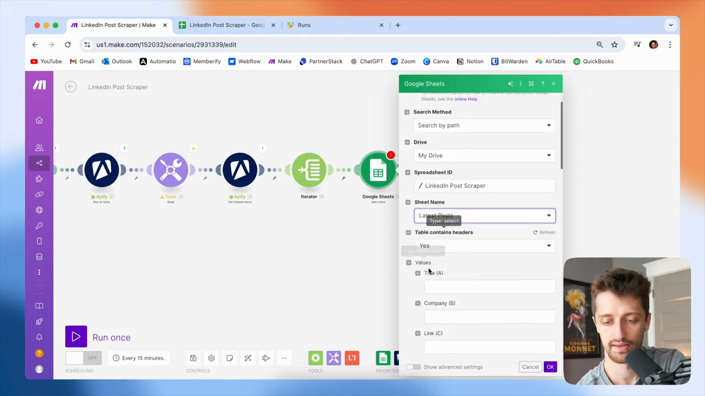Open the Chrome tab list chevron
Image resolution: width=705 pixels, height=396 pixels.
[x=671, y=25]
